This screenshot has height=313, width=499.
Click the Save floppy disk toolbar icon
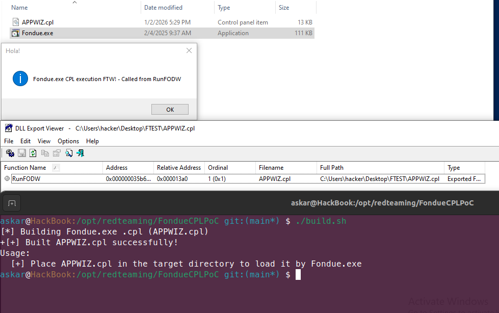click(x=21, y=153)
